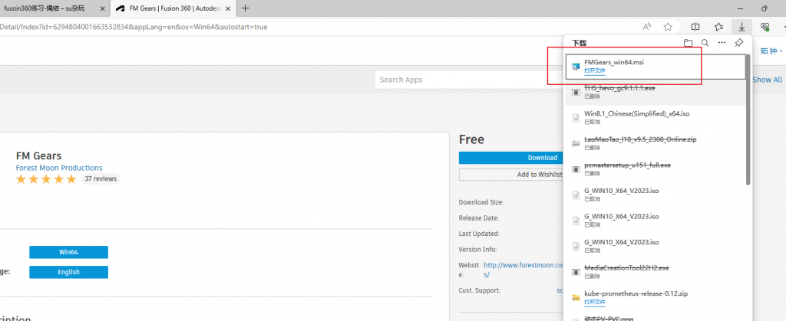
Task: Click the downloads panel scrollbar thumb
Action: pos(748,119)
